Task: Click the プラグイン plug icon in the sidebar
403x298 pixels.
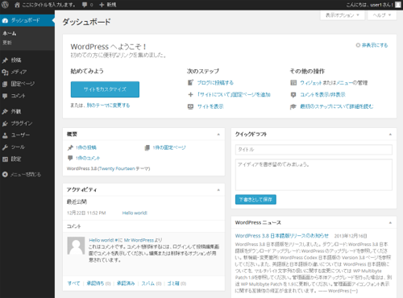Action: [x=5, y=123]
